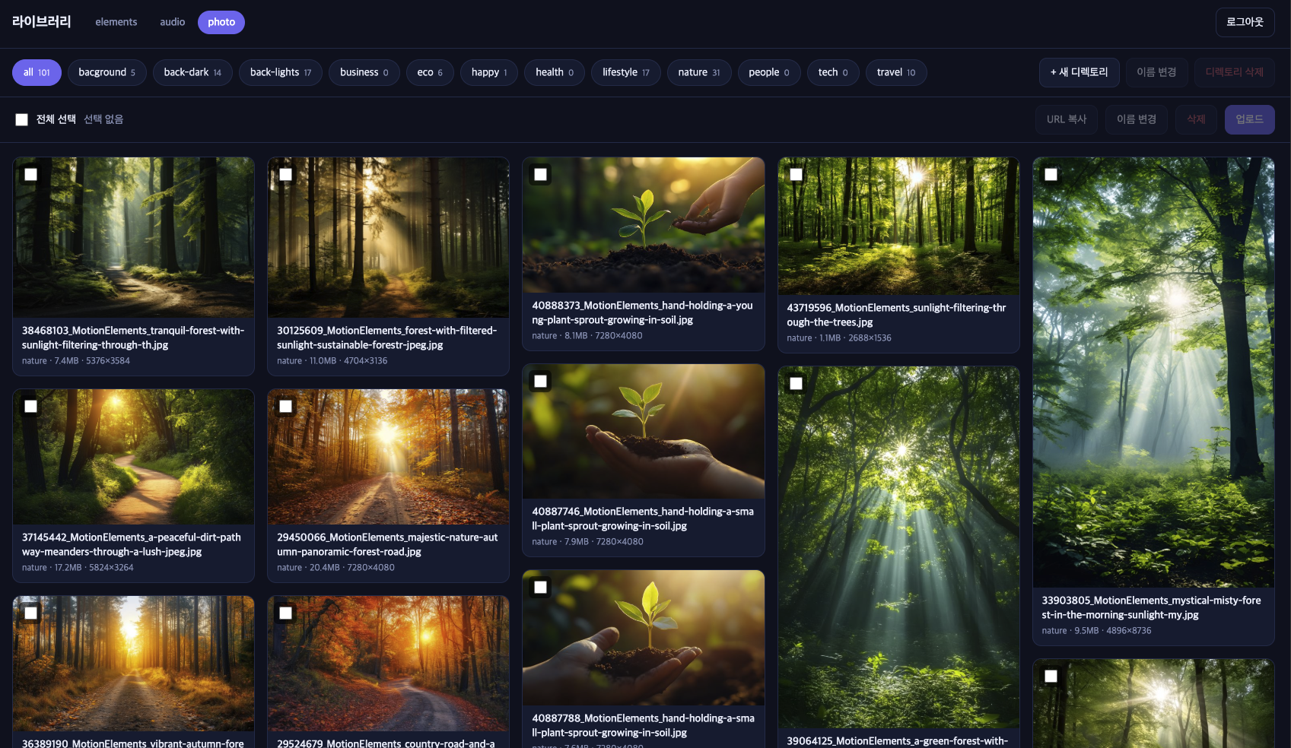
Task: Filter by back-lights category chip
Action: pyautogui.click(x=281, y=72)
